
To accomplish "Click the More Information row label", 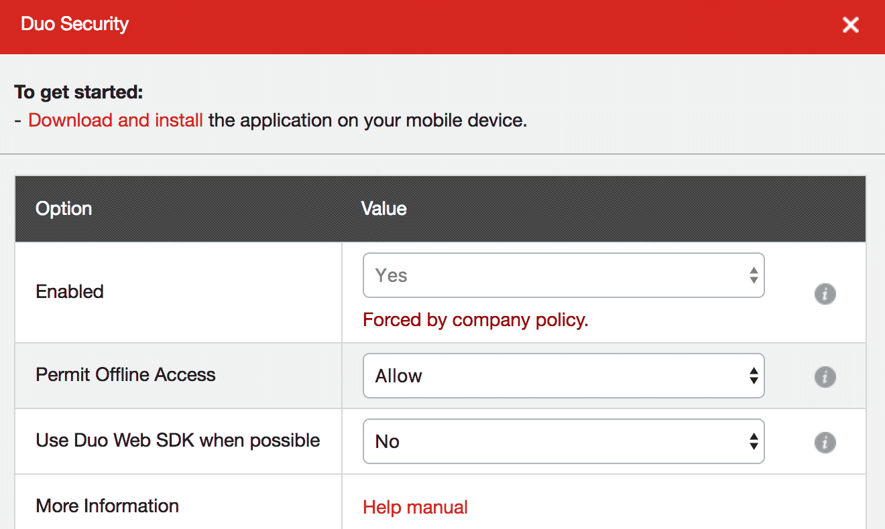I will pos(107,506).
